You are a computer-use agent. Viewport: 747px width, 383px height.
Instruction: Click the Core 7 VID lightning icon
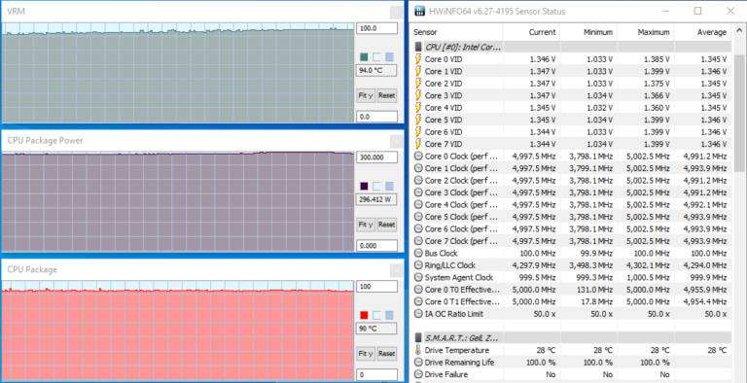click(x=418, y=144)
